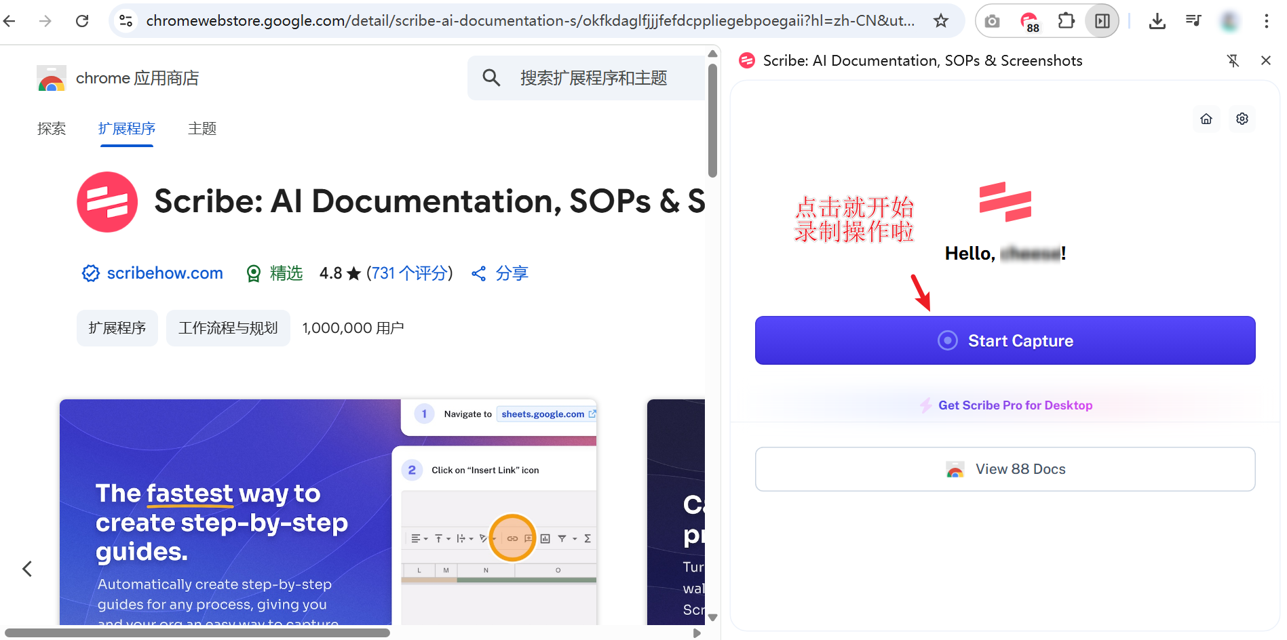Click the scroll-right arrow of horizontal scrollbar
This screenshot has height=640, width=1287.
click(697, 633)
